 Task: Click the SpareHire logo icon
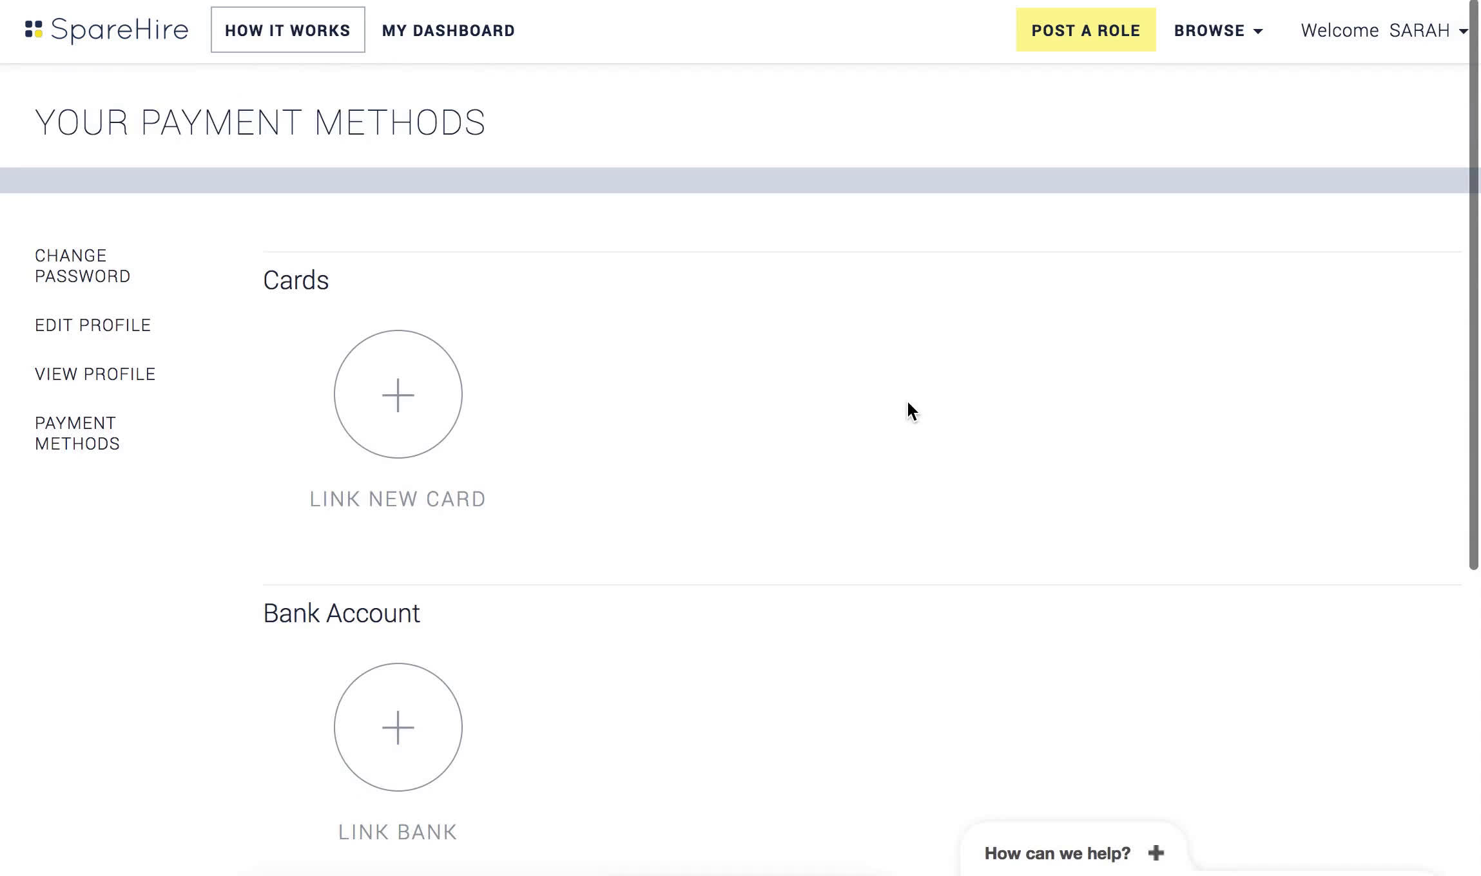[34, 30]
